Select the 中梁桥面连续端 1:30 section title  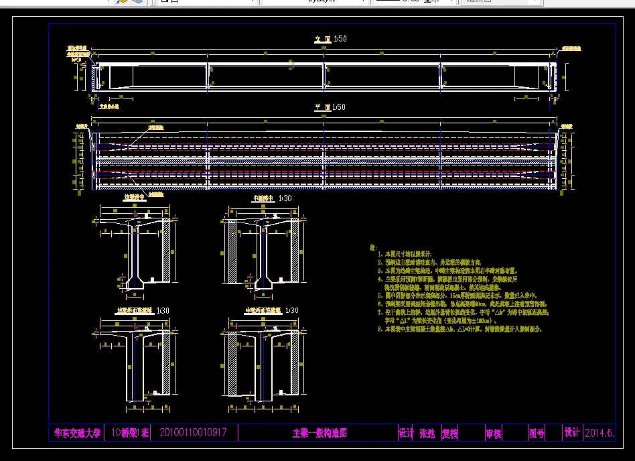tap(272, 310)
